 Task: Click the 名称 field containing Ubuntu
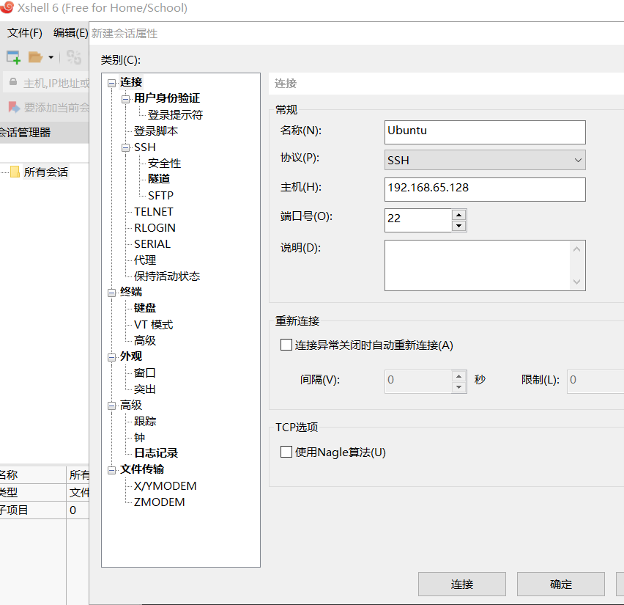click(485, 132)
